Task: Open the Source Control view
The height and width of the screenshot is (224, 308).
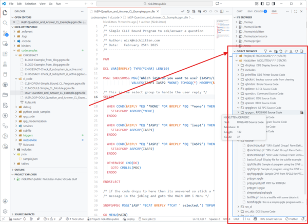Action: point(5,33)
